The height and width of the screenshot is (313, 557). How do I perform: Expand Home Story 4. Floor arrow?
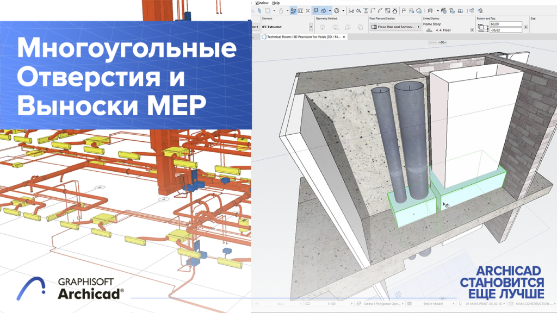click(x=472, y=30)
